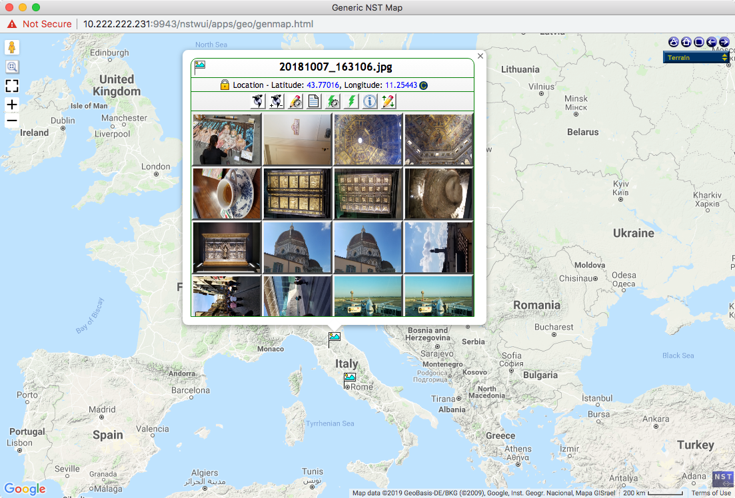Click the plain green lightning bolt icon
The height and width of the screenshot is (498, 735).
tap(351, 101)
